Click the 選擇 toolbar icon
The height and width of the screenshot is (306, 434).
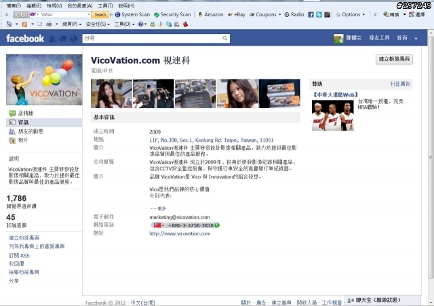point(417,14)
